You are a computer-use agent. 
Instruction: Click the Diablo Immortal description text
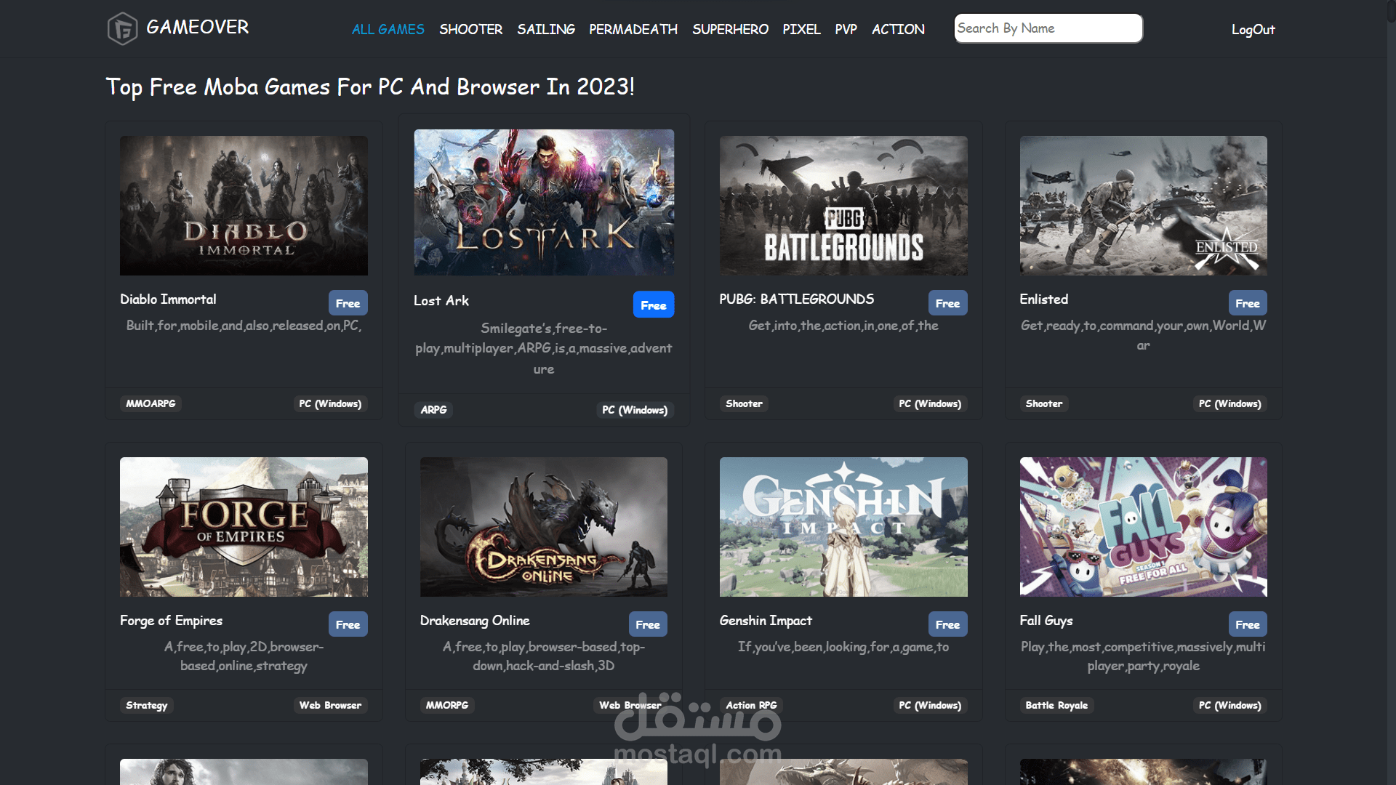(244, 326)
